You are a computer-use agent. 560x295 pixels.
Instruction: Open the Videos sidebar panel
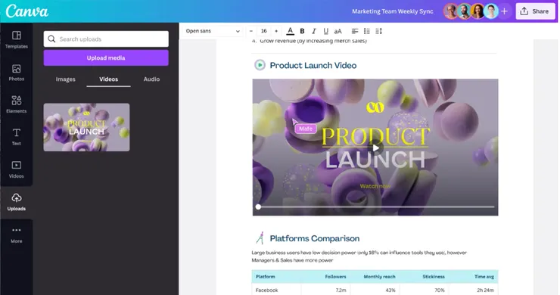[17, 169]
